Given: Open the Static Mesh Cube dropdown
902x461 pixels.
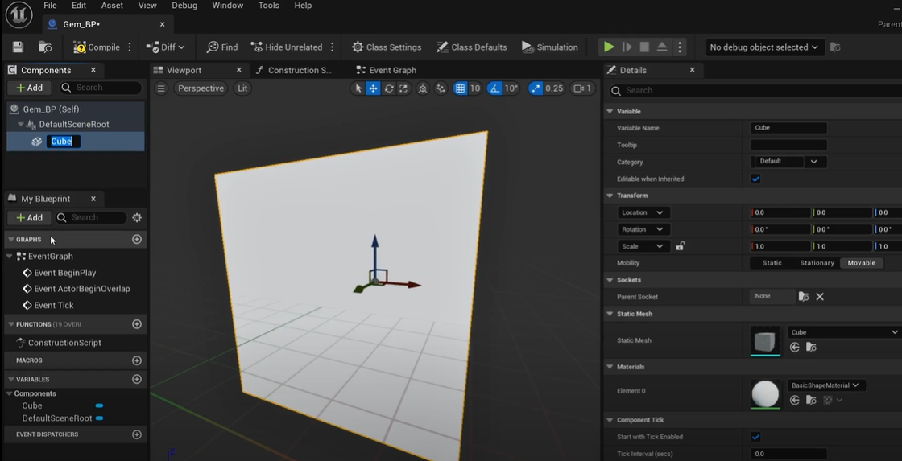Looking at the screenshot, I should (x=842, y=332).
